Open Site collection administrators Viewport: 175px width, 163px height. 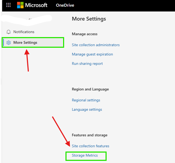point(96,45)
